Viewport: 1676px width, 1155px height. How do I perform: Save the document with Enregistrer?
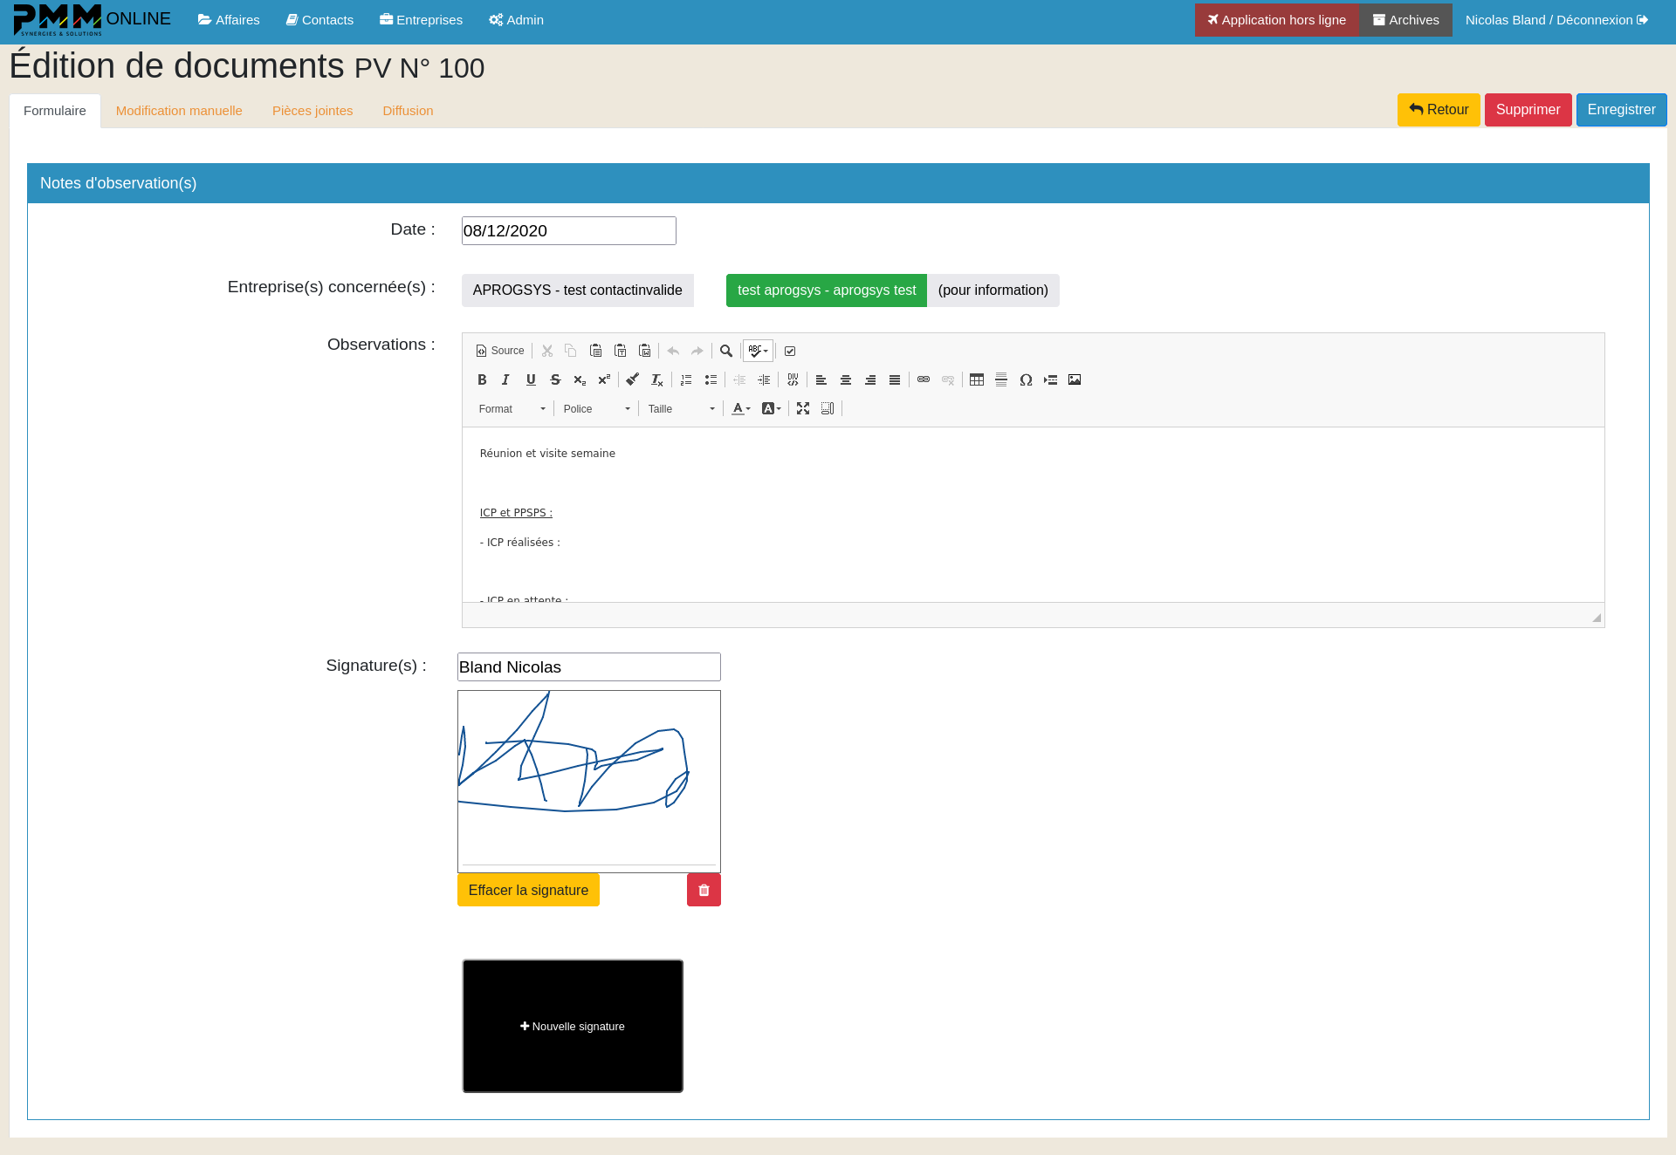pos(1621,109)
